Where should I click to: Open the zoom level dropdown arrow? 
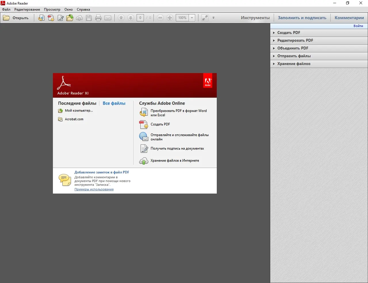click(x=192, y=18)
